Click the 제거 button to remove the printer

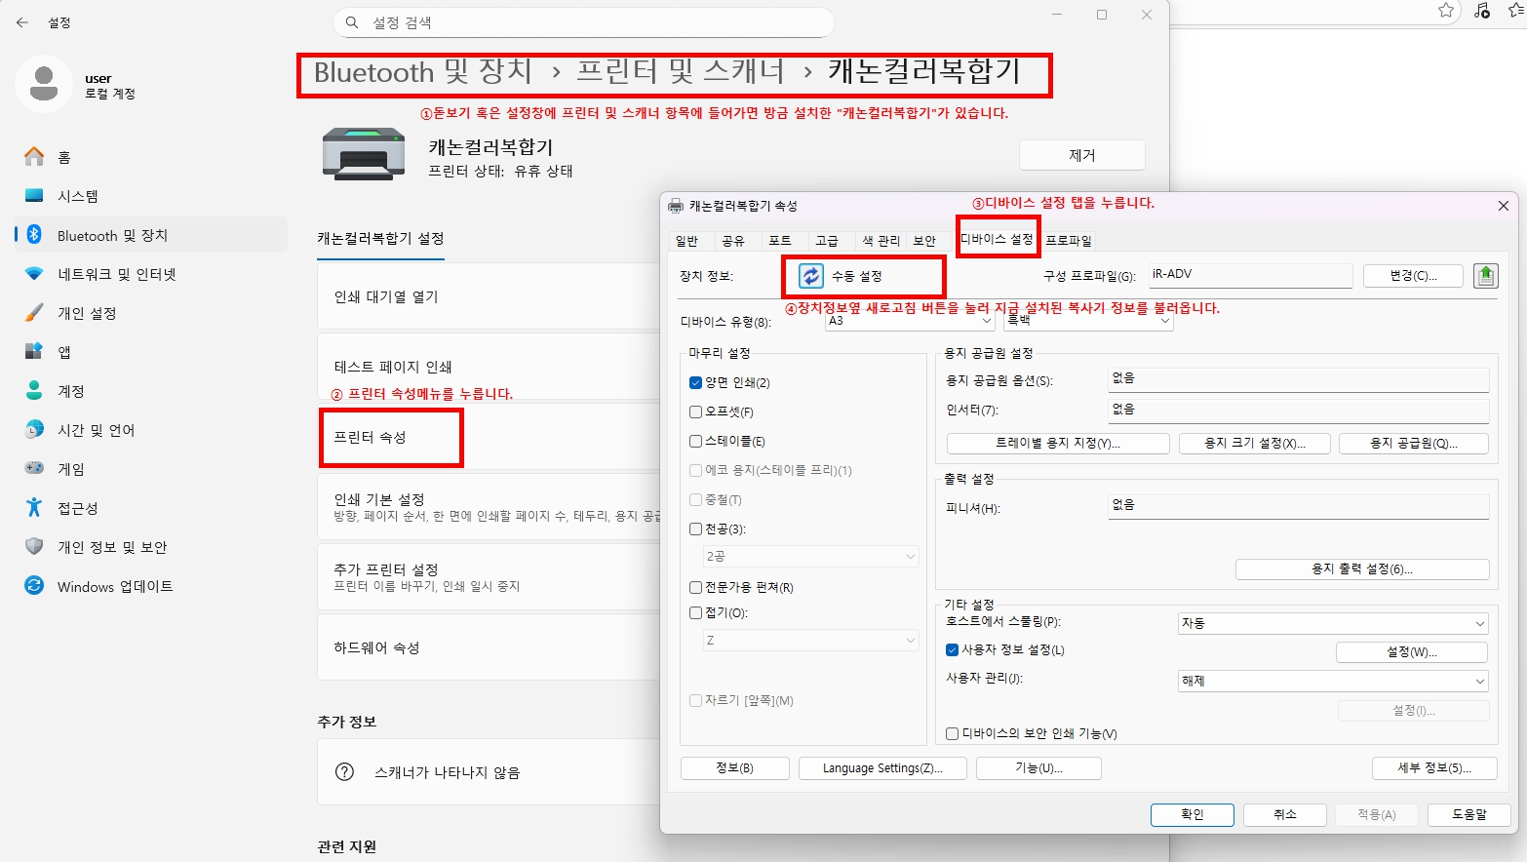tap(1081, 154)
